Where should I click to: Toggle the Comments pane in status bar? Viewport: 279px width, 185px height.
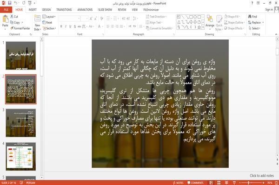[x=195, y=183]
